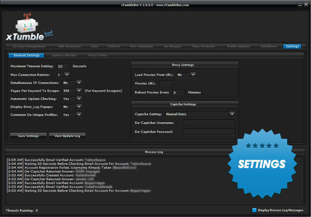Click the 3:04 AM De-Captcher Returned Answer entry
Screen dimensions: 311x217
53,172
